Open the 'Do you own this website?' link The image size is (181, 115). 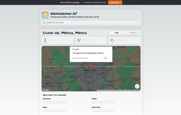coord(80,58)
